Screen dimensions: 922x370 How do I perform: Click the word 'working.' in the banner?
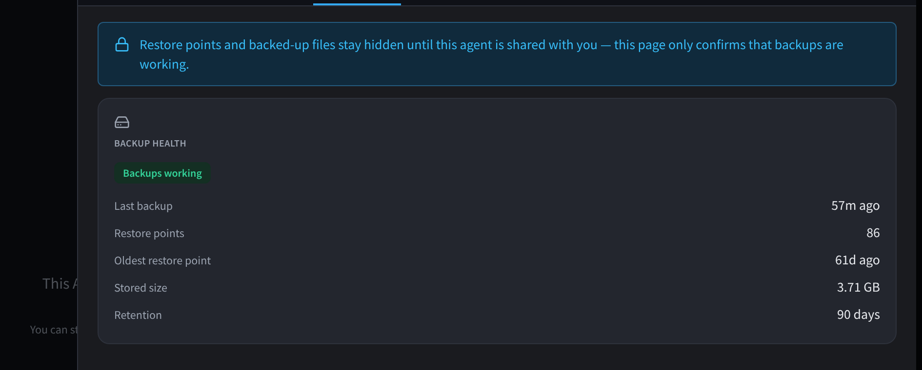(x=164, y=65)
